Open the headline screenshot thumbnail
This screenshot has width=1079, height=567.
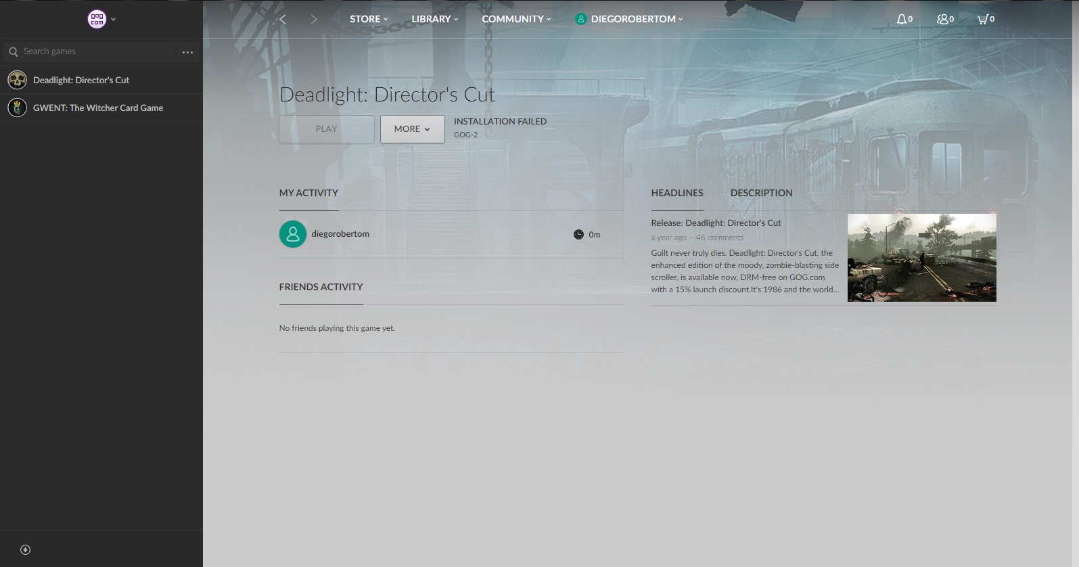pos(921,258)
